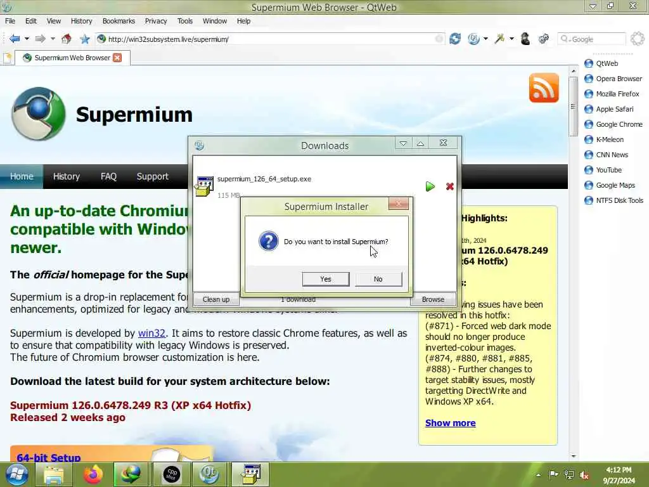Open the File menu
649x487 pixels.
pos(10,21)
